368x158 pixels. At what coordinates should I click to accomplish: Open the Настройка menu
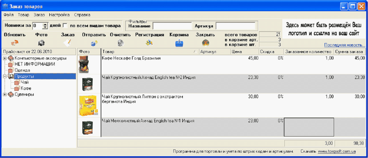(x=59, y=15)
